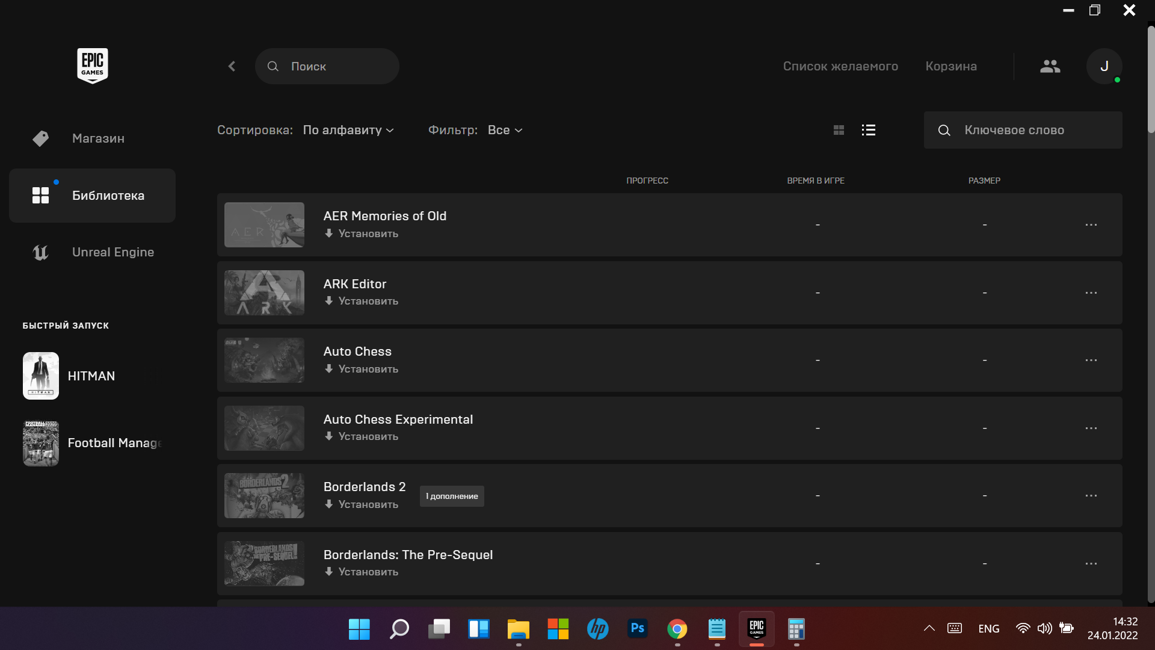Install ARK Editor via Установить
This screenshot has width=1155, height=650.
[362, 301]
